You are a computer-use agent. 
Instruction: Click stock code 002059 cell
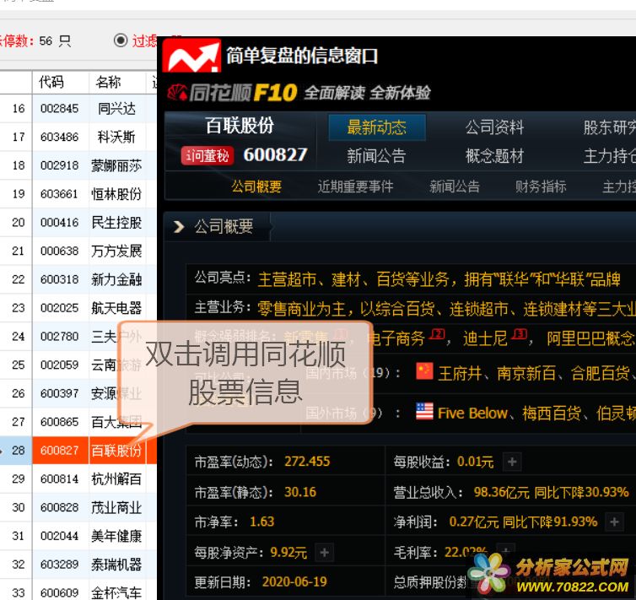pyautogui.click(x=60, y=365)
